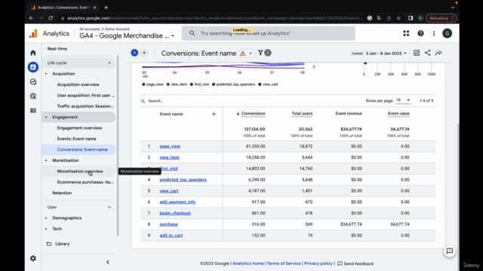483x271 pixels.
Task: Open Admin settings gear
Action: click(x=33, y=258)
